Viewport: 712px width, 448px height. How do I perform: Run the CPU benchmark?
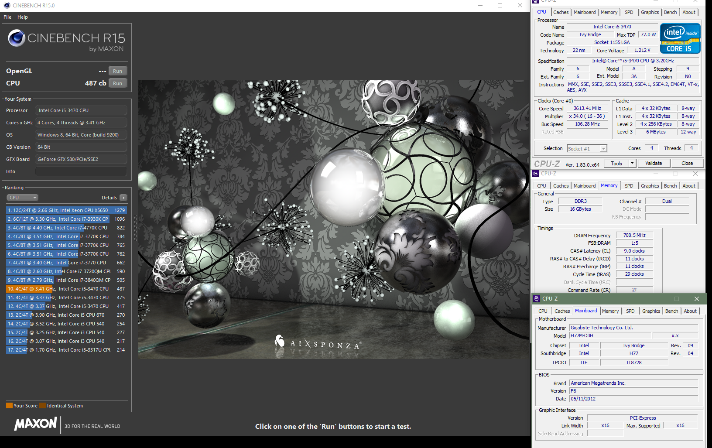[118, 83]
